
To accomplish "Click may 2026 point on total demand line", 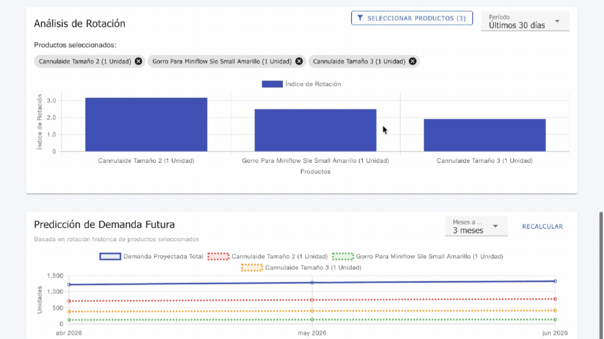I will pyautogui.click(x=312, y=282).
